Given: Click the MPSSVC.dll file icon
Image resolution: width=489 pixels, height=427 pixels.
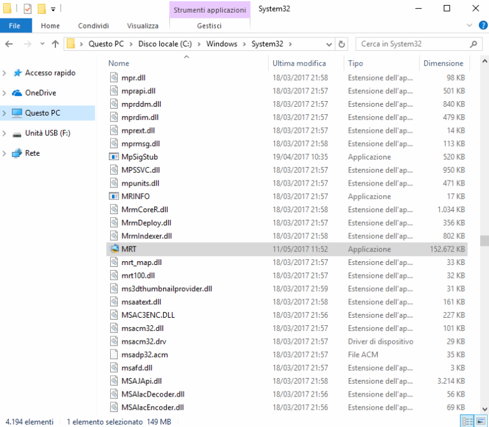Looking at the screenshot, I should pos(114,170).
